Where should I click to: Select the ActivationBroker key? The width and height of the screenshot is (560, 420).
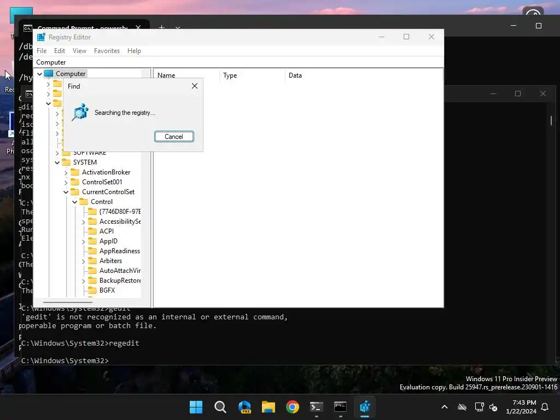click(106, 172)
